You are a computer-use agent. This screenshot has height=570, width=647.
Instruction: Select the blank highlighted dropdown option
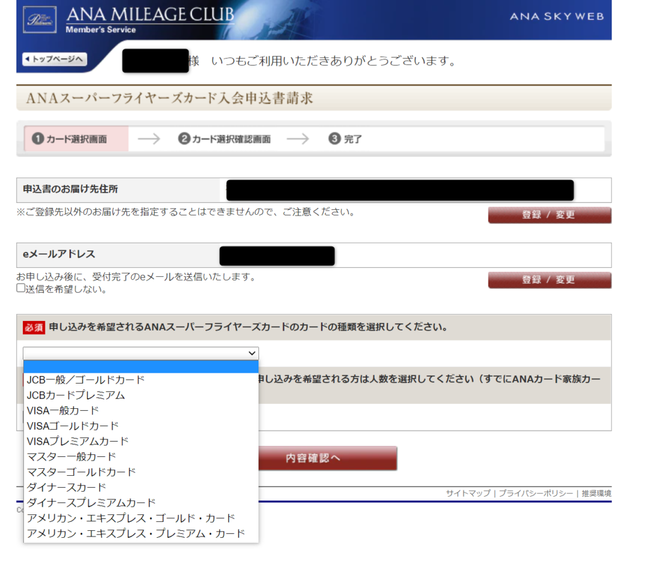(141, 367)
